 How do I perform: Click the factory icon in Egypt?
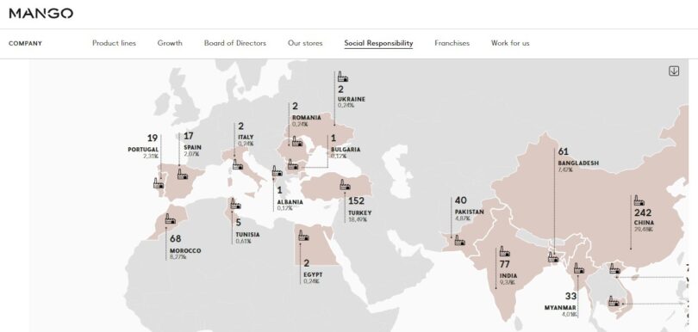pyautogui.click(x=304, y=236)
